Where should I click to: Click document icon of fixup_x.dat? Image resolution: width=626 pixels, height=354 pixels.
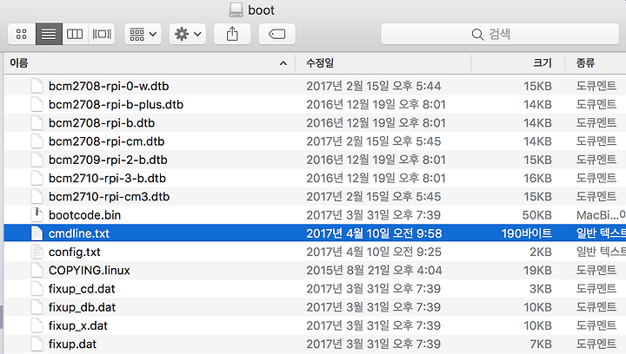[37, 325]
